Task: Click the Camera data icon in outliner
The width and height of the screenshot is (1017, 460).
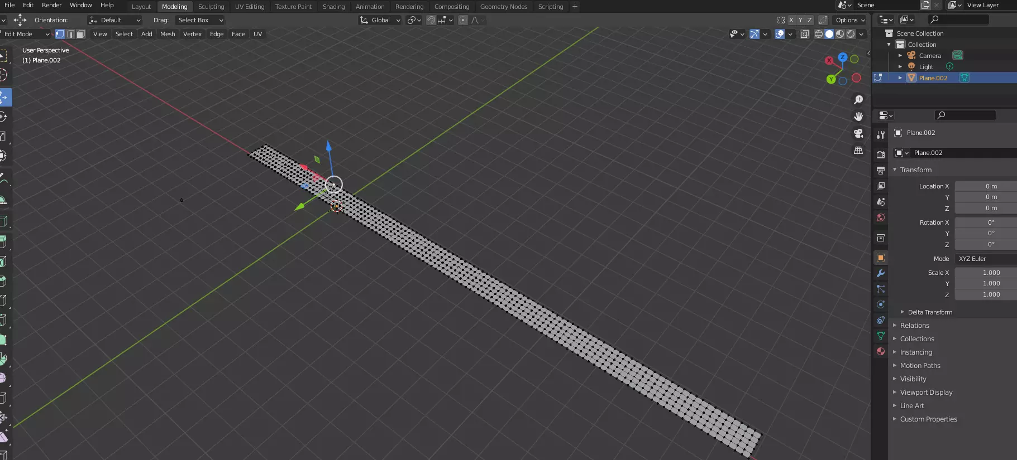Action: click(x=958, y=55)
